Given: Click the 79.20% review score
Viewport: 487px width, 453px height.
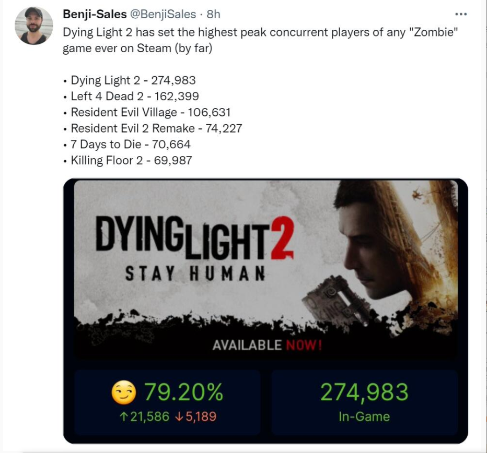Looking at the screenshot, I should (183, 392).
